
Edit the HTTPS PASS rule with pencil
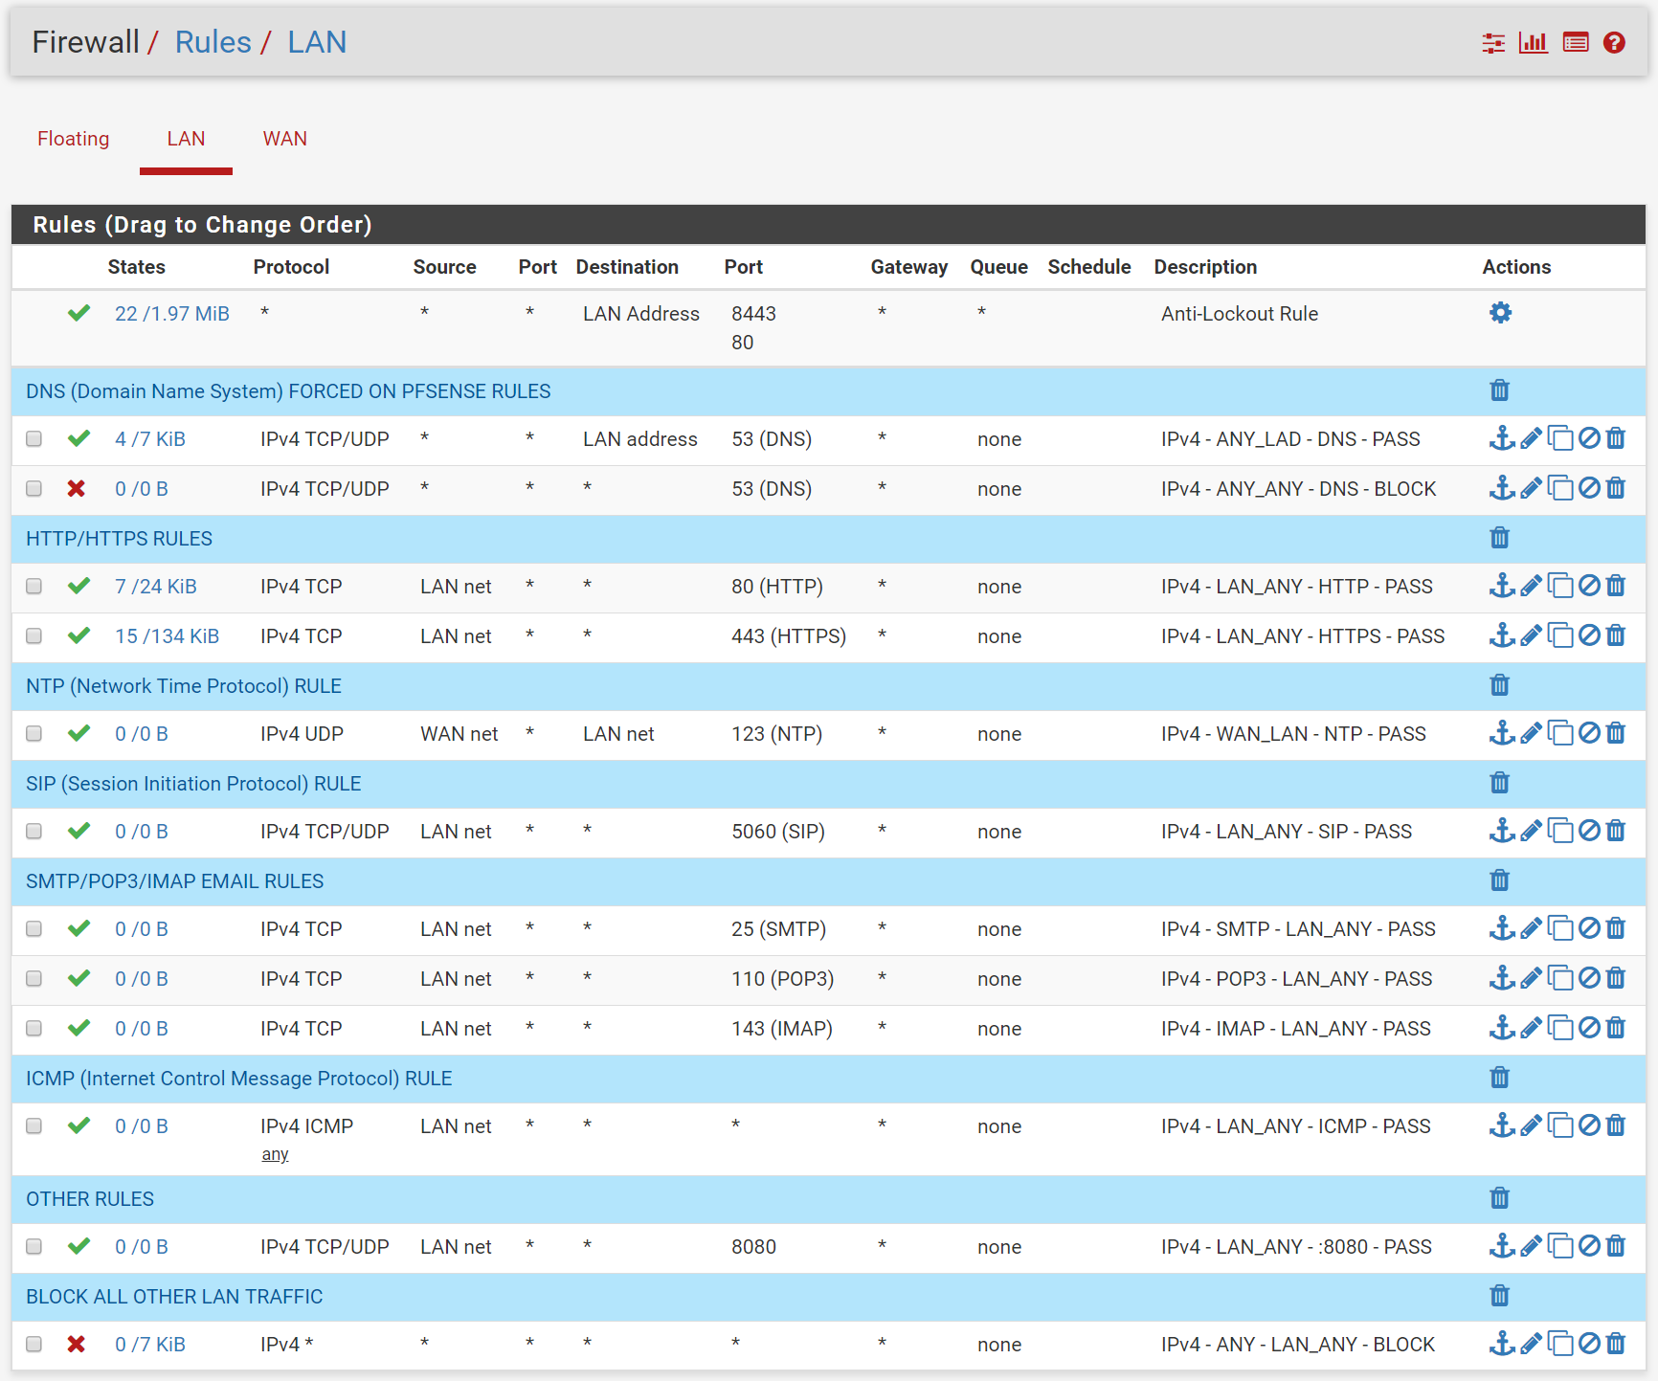(x=1531, y=635)
